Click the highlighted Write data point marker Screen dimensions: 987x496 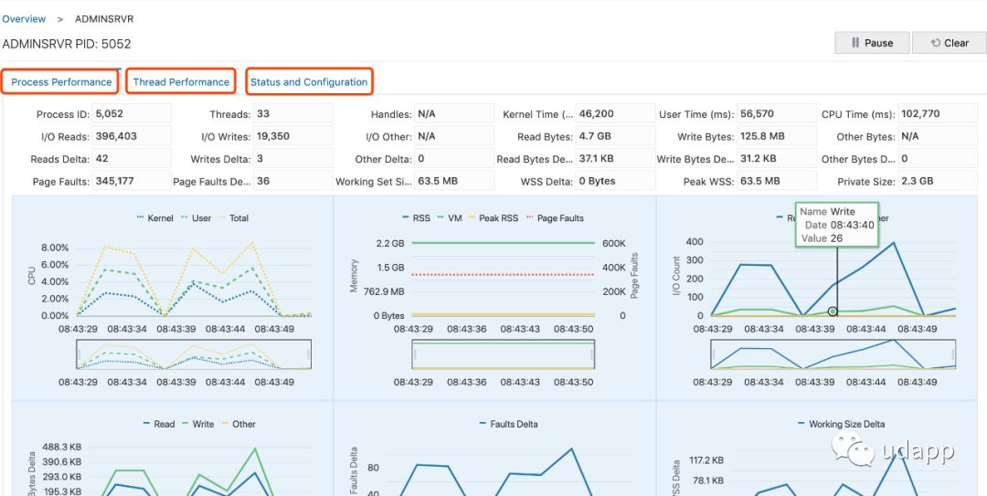(x=833, y=311)
